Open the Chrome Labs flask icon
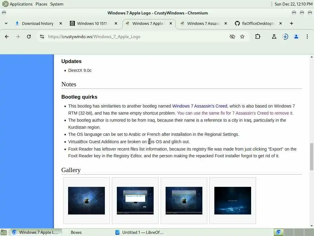This screenshot has width=314, height=236. pos(274,37)
